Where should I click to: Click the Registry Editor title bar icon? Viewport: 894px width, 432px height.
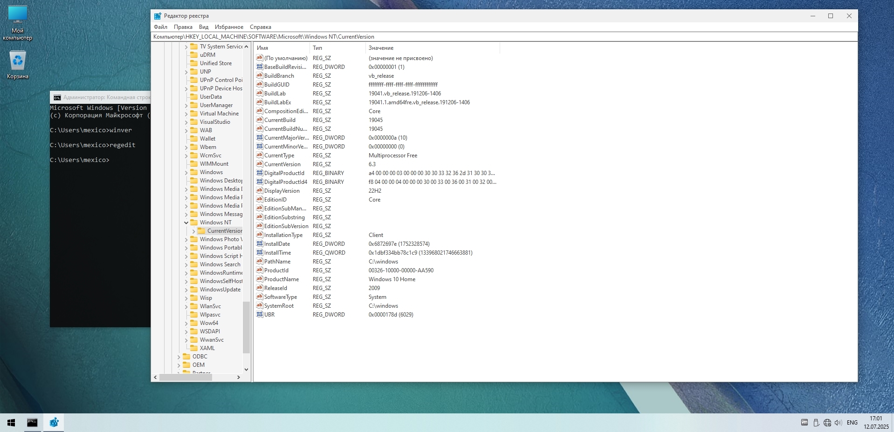click(158, 16)
